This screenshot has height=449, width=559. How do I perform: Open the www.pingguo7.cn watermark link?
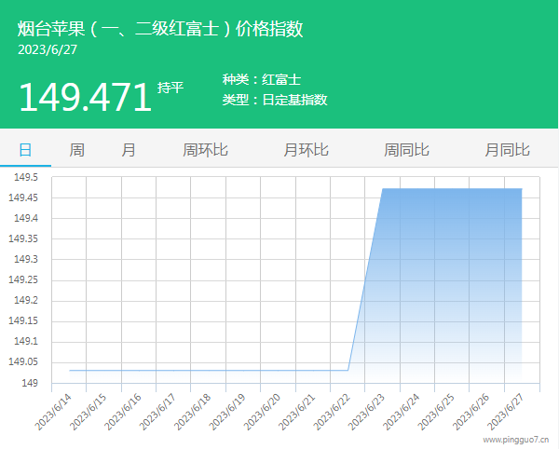515,439
